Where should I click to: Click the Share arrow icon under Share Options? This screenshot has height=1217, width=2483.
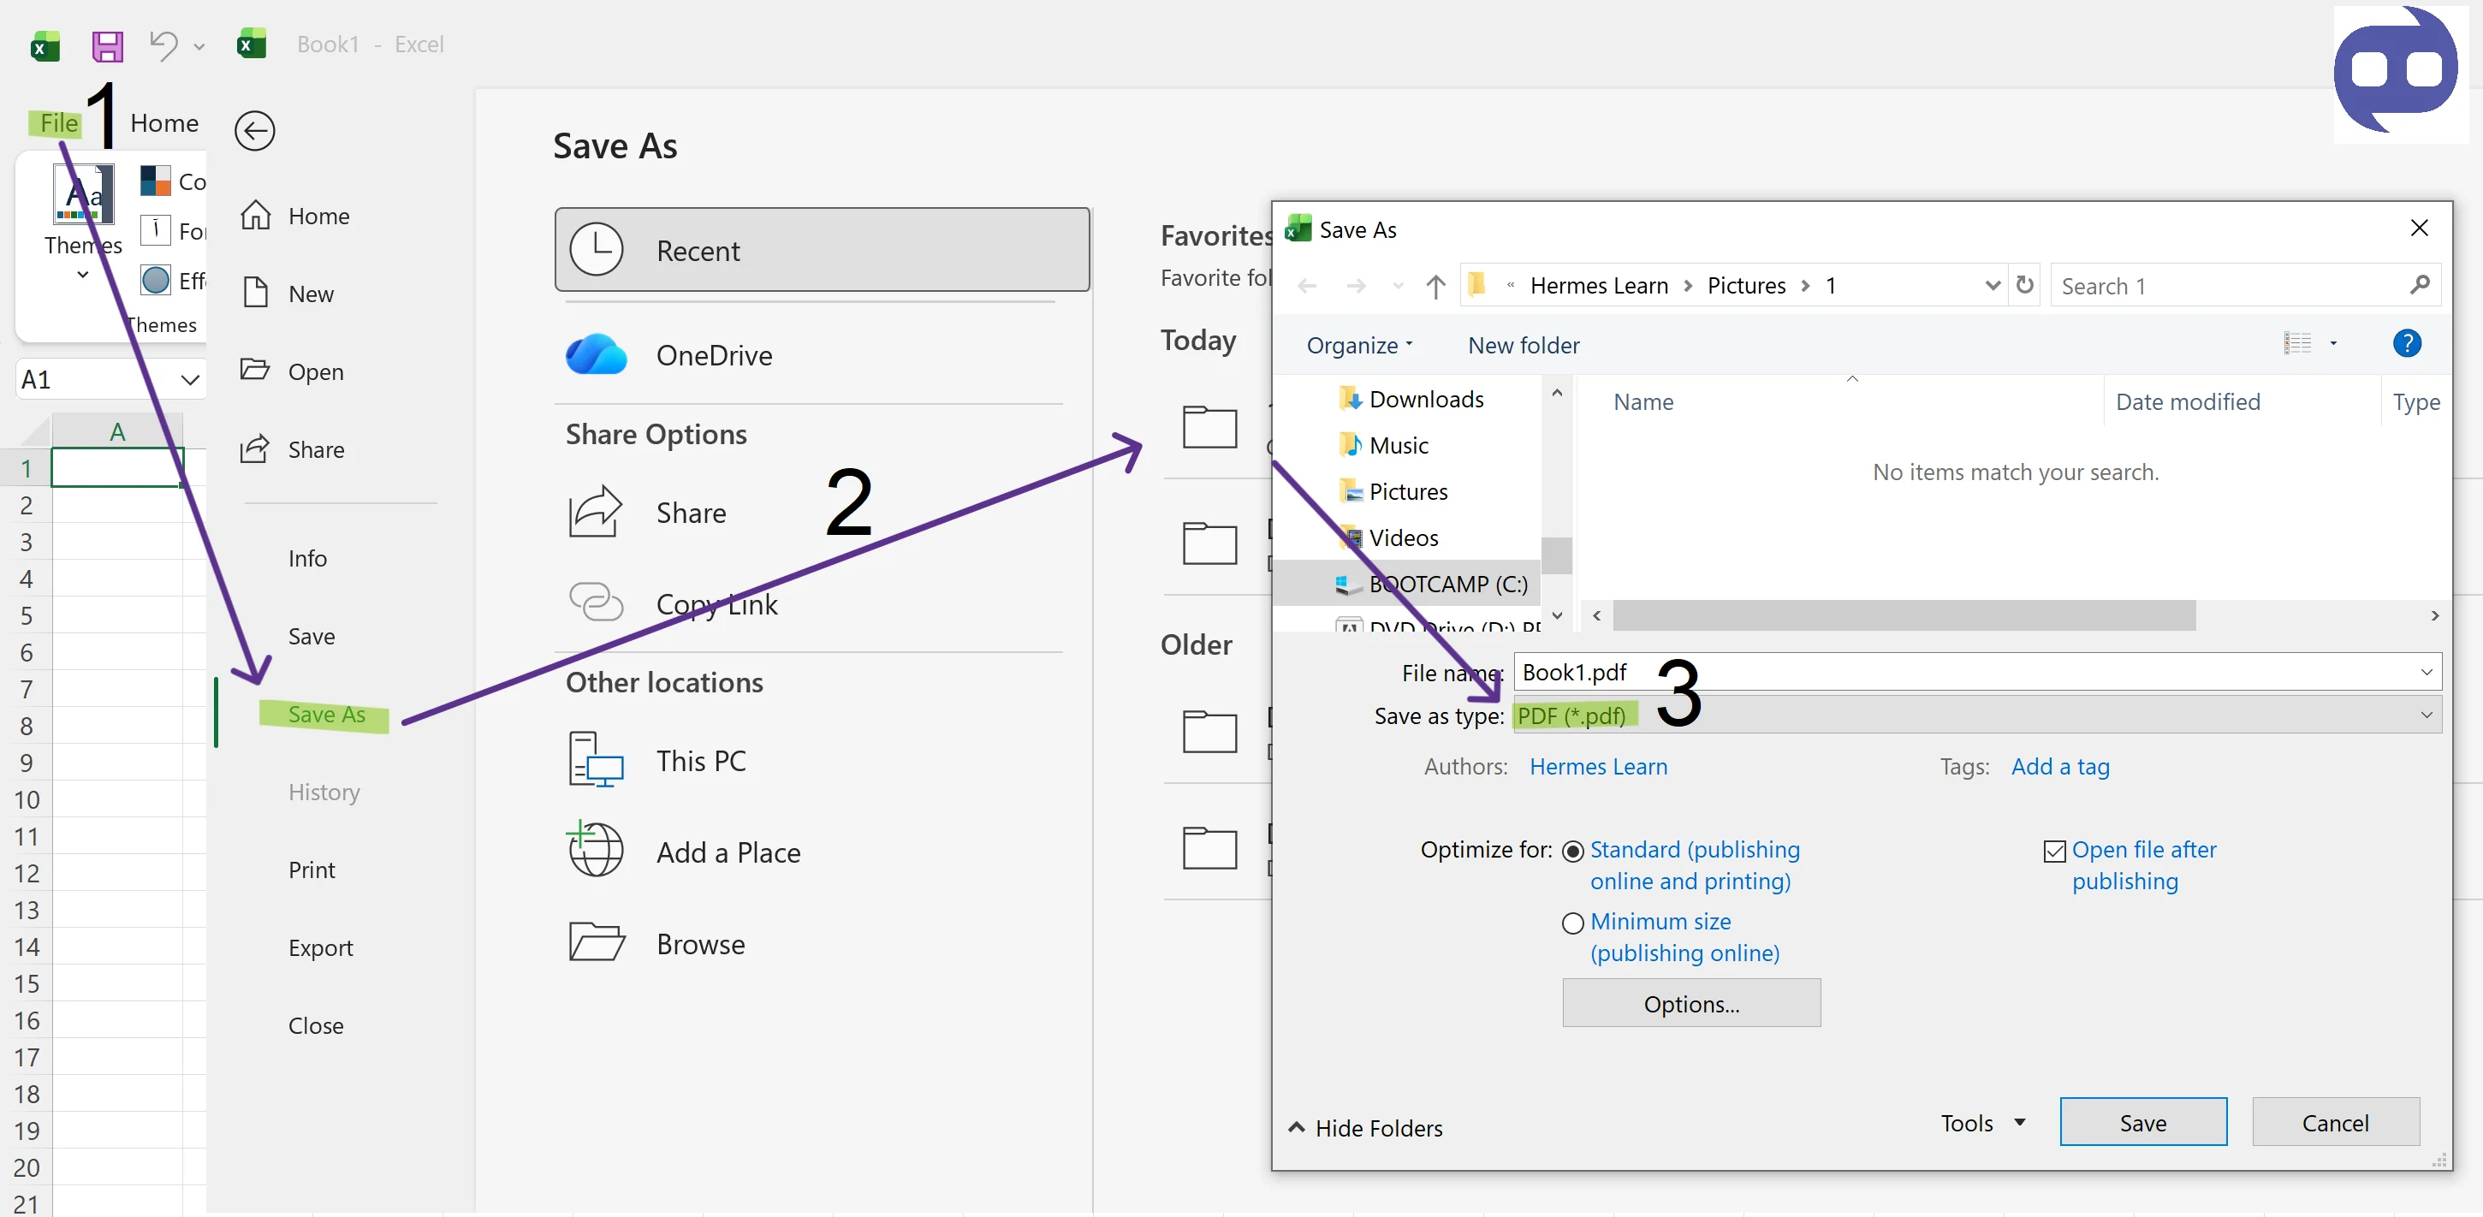click(596, 512)
